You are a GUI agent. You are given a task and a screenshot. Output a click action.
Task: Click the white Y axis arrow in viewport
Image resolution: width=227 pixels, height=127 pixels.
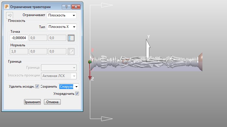(x=148, y=50)
